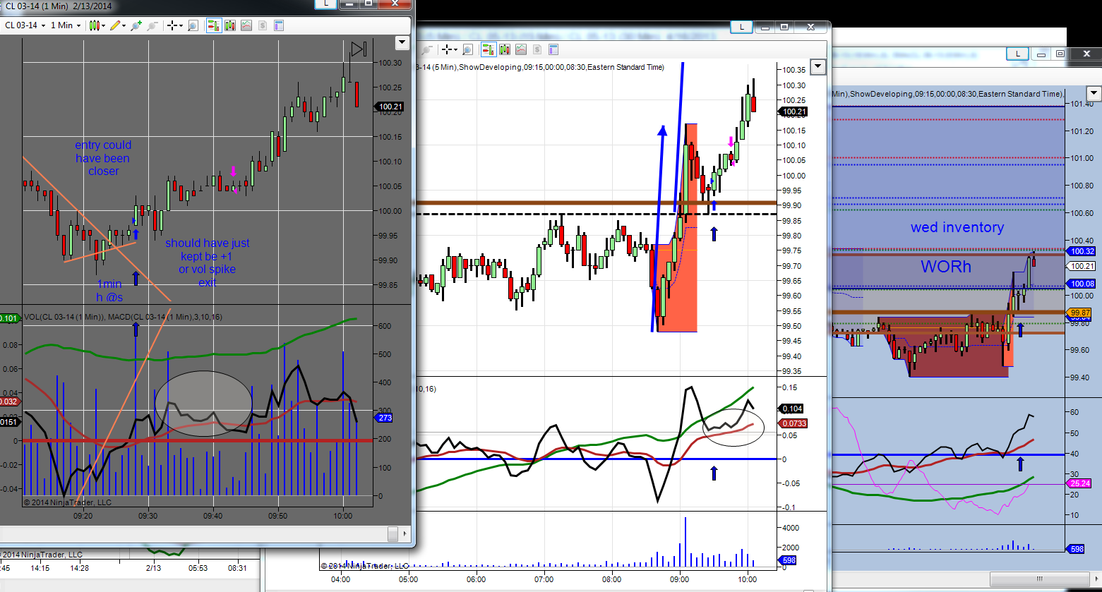Select the VOL and MACD indicator label

click(123, 317)
